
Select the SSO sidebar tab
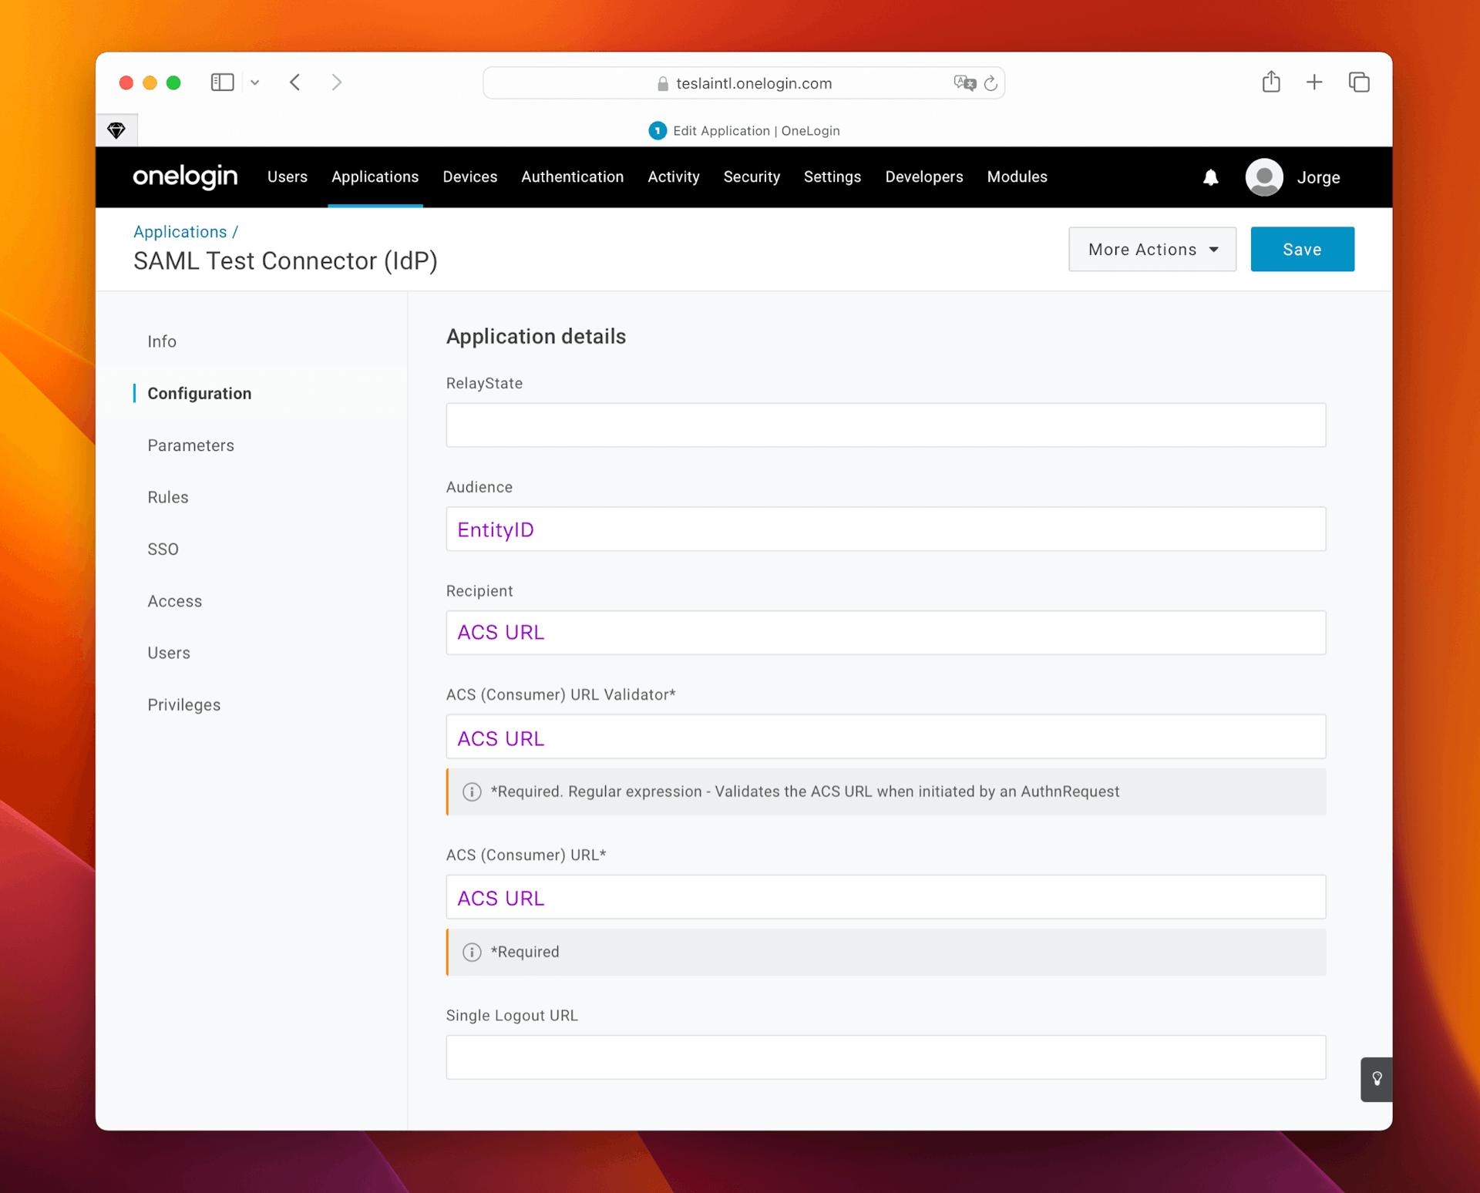[163, 549]
